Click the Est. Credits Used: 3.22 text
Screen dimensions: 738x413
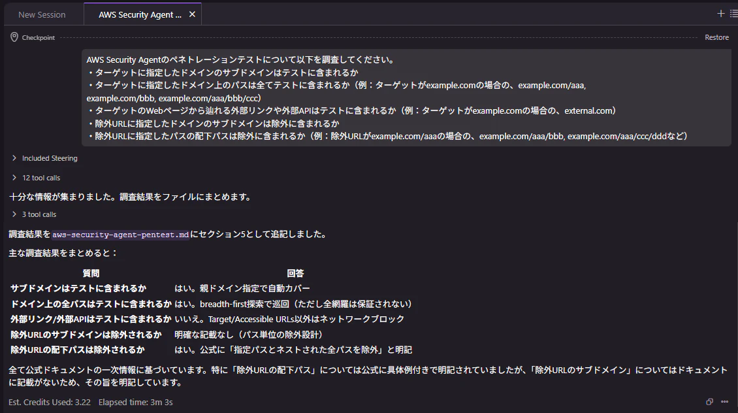(x=50, y=402)
